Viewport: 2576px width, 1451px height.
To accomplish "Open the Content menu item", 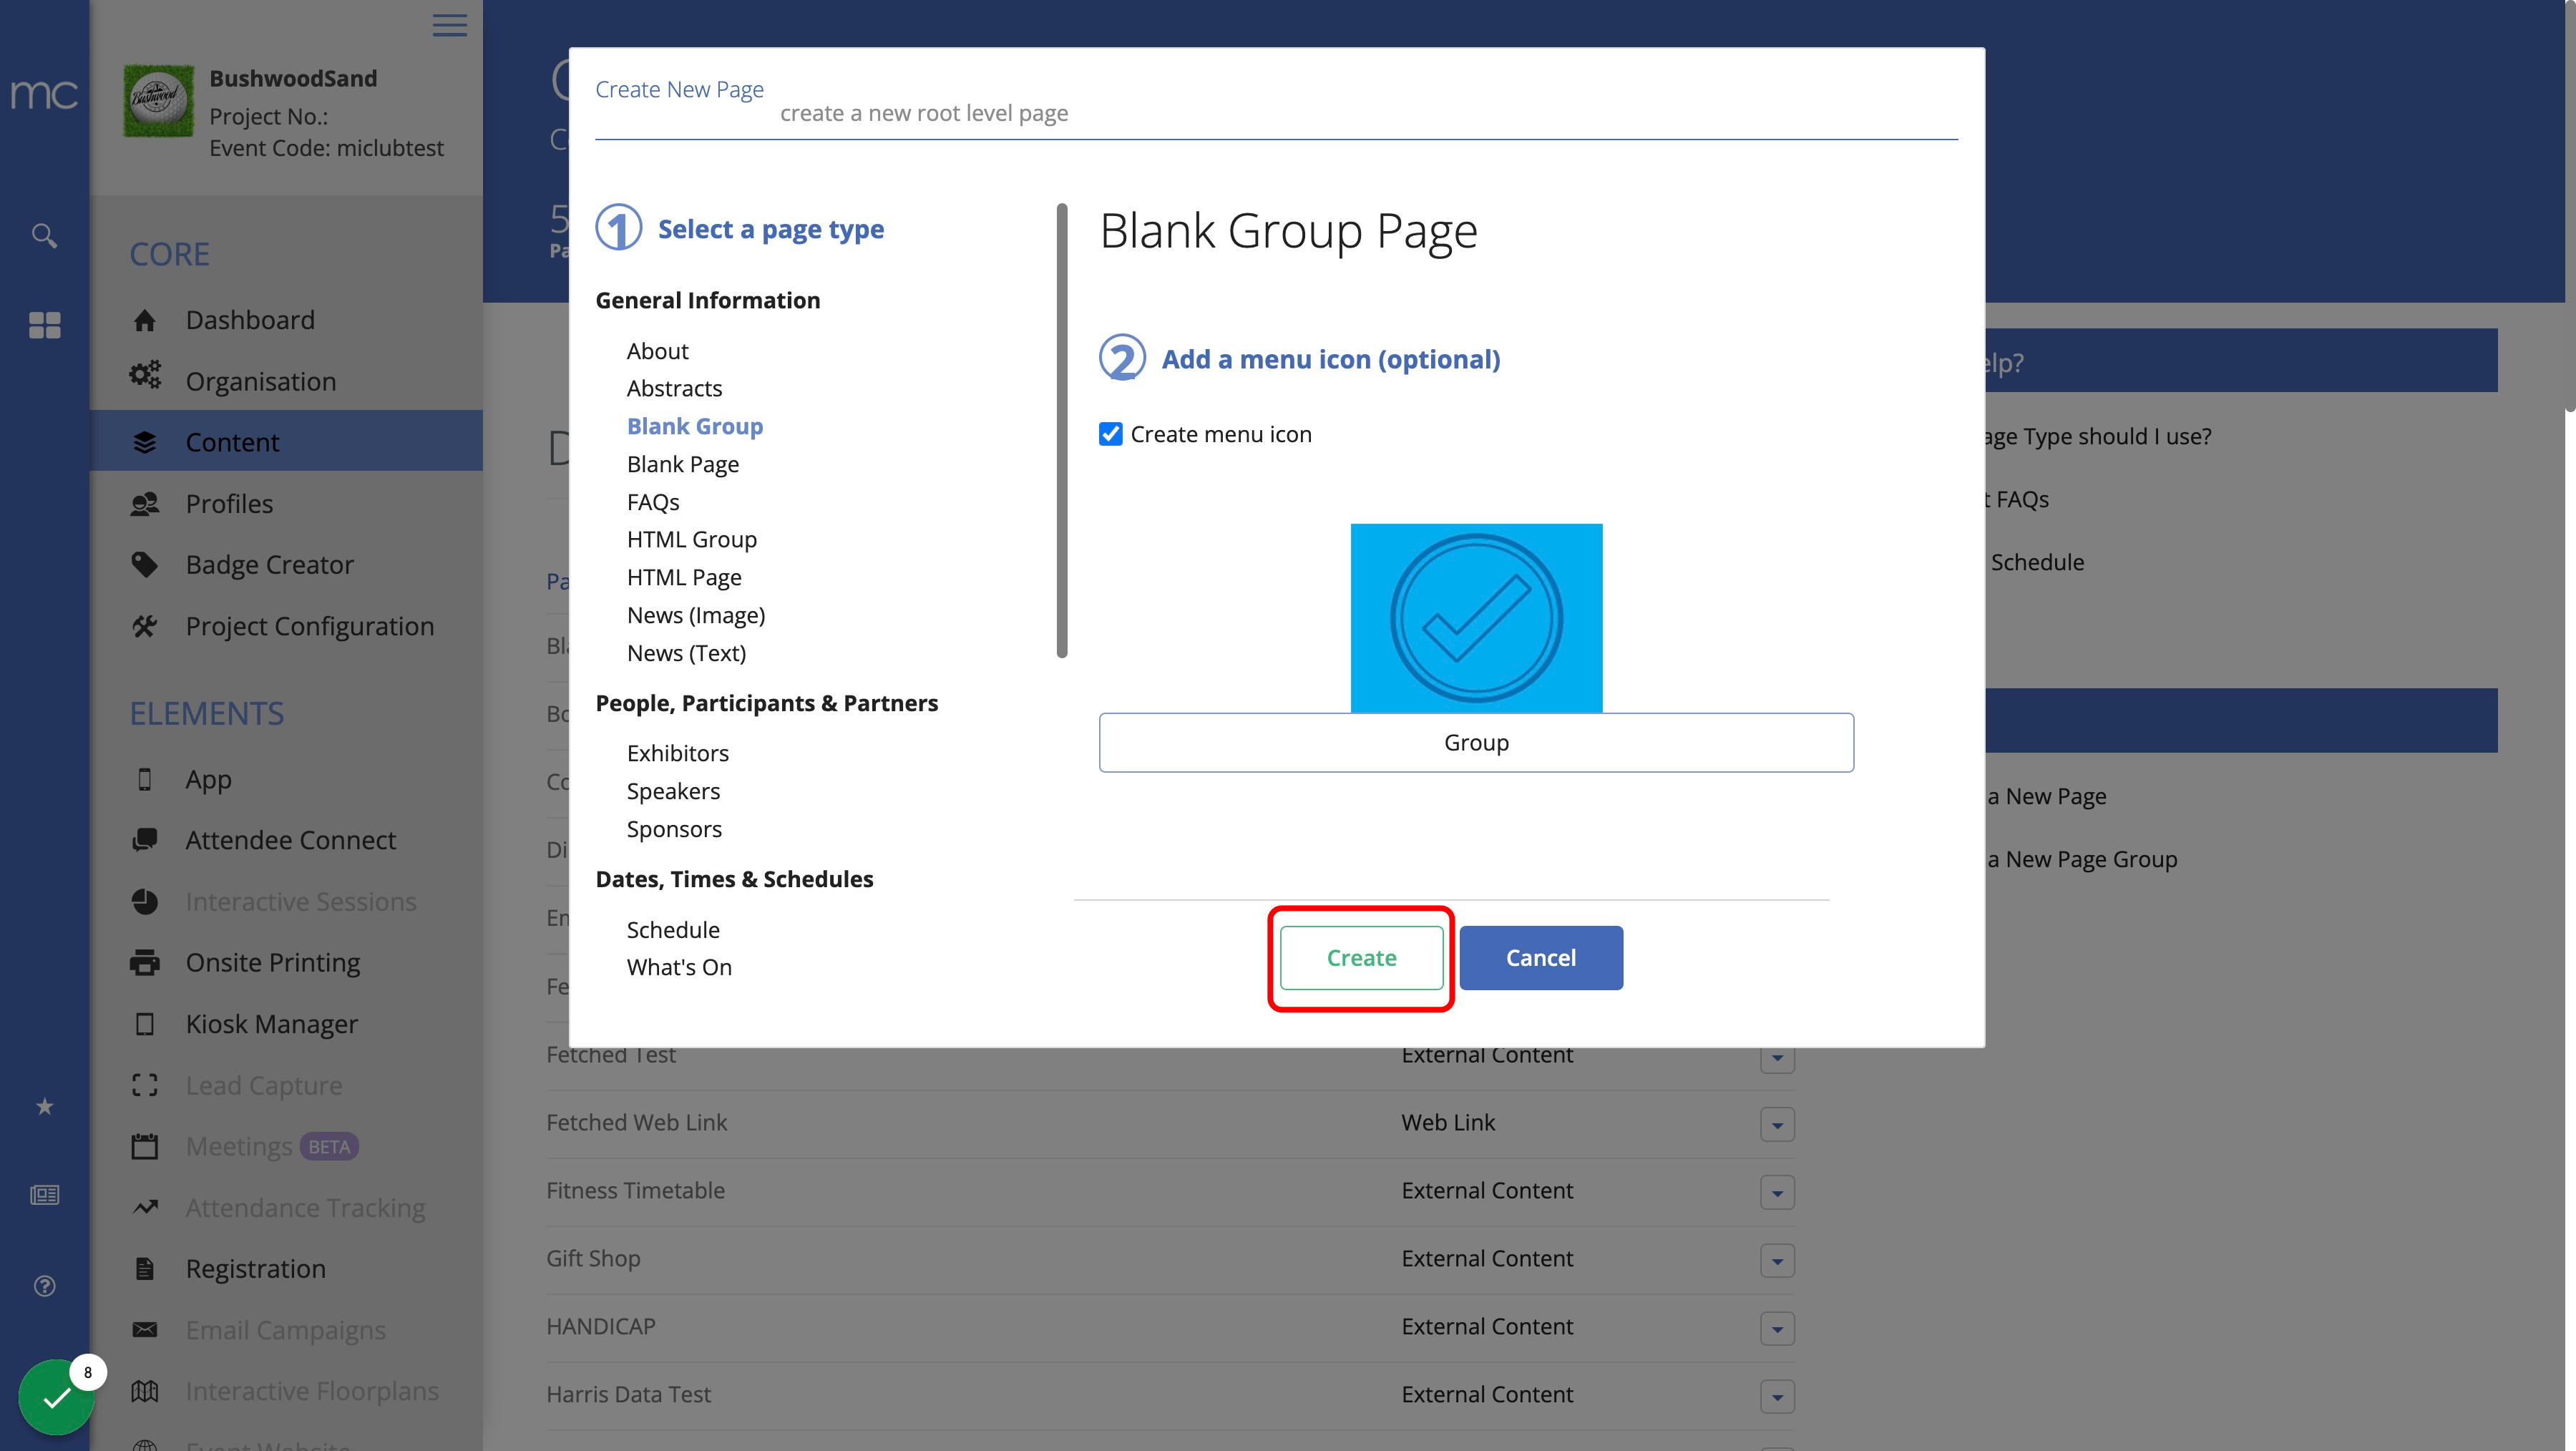I will [286, 441].
